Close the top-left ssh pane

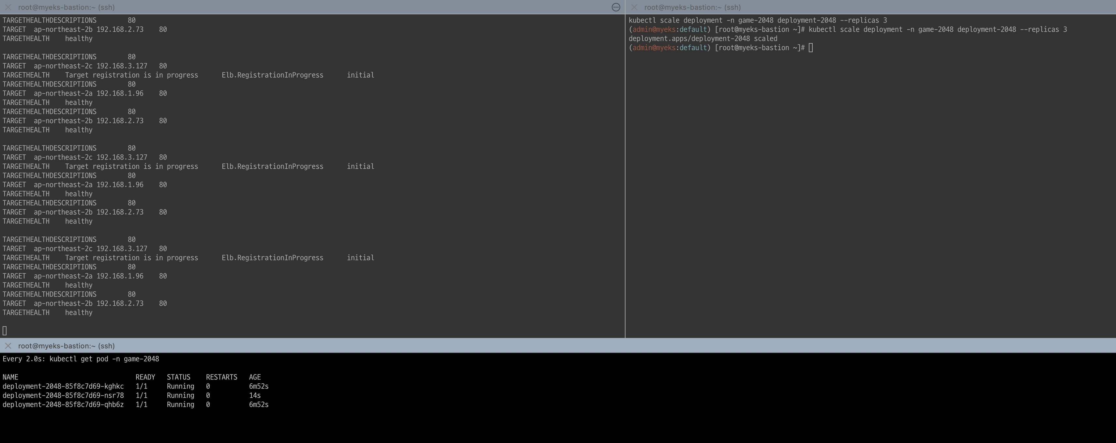coord(8,8)
